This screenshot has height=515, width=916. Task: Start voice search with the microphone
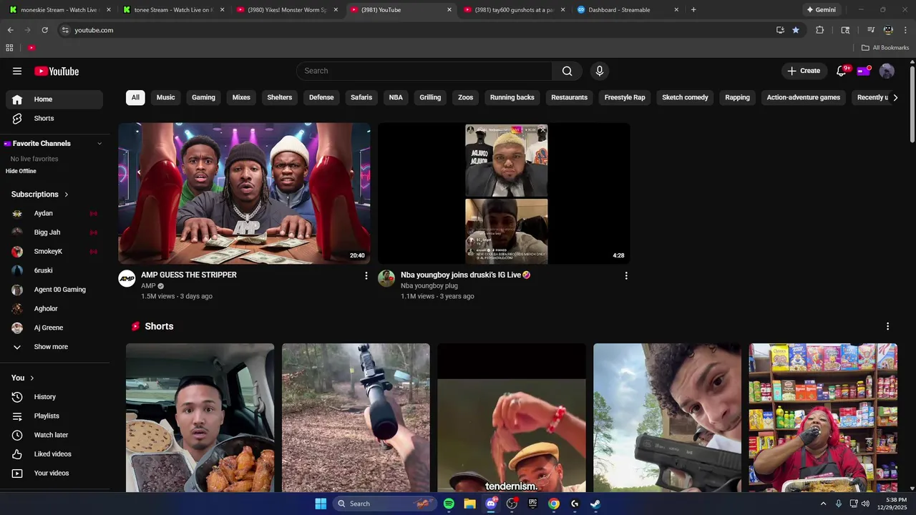(x=600, y=71)
